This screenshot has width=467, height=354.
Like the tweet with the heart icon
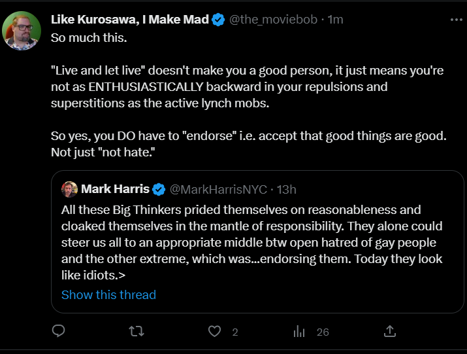pos(214,331)
